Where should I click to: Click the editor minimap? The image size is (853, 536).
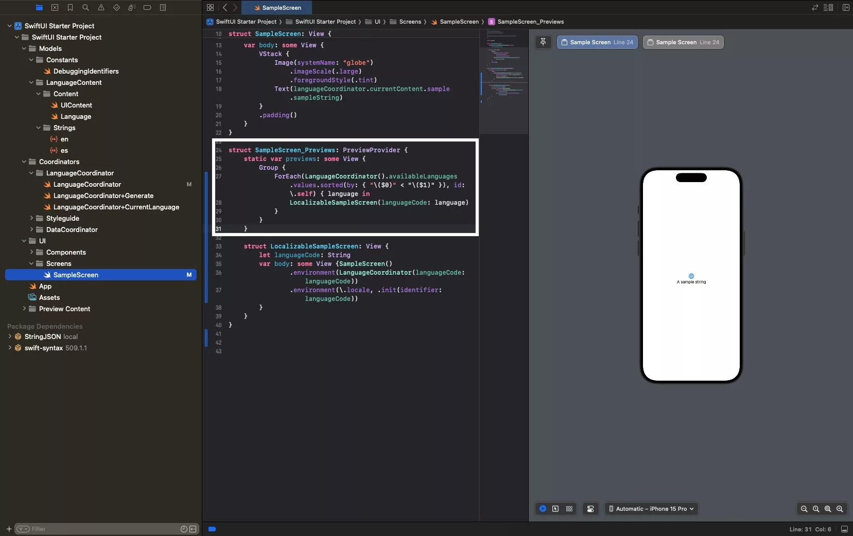[x=504, y=81]
